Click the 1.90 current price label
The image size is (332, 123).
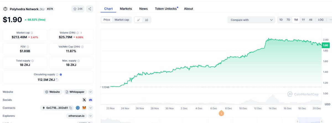click(x=326, y=45)
